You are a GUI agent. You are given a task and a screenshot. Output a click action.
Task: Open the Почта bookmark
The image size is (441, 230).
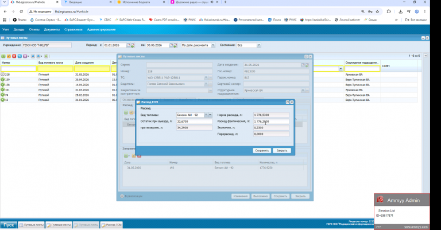point(274,20)
